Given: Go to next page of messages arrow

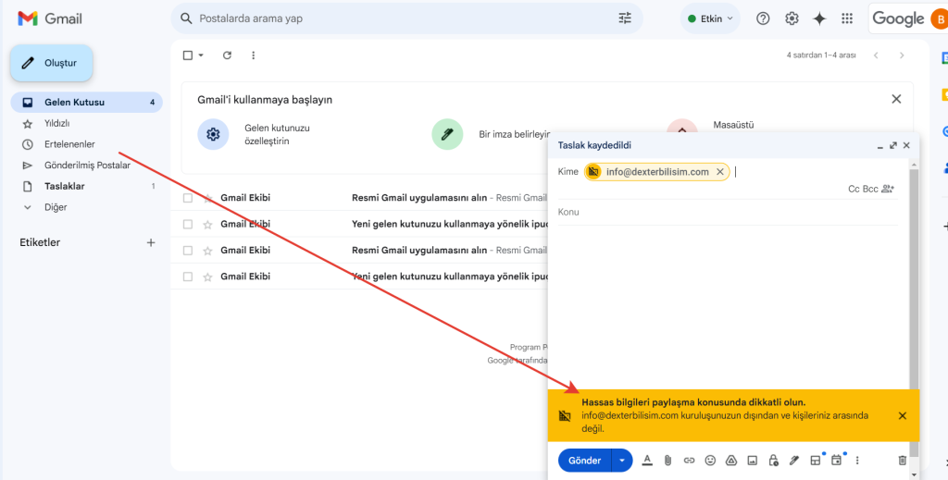Looking at the screenshot, I should click(902, 55).
